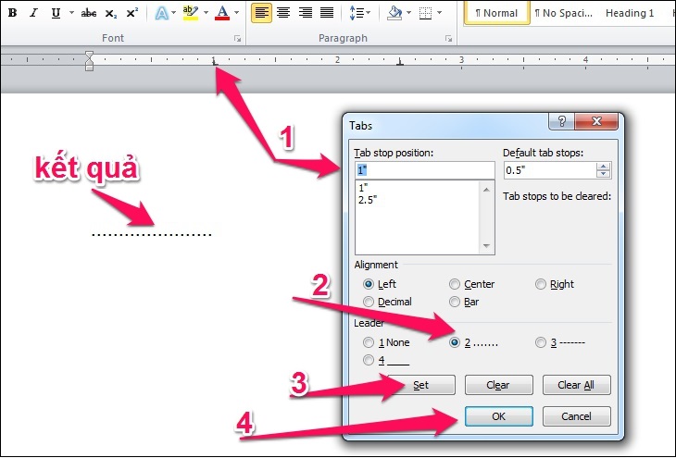Apply Underline formatting
This screenshot has width=676, height=458.
tap(56, 13)
